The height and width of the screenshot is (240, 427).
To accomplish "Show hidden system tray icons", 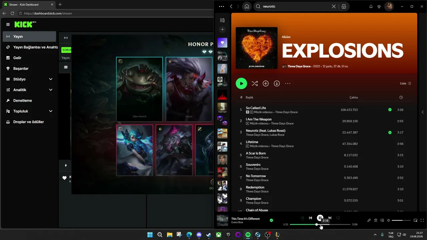I will coord(375,235).
